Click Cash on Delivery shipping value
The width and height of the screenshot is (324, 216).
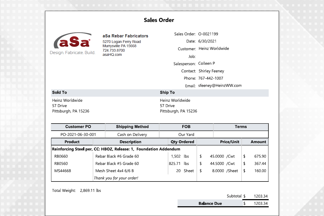(132, 135)
